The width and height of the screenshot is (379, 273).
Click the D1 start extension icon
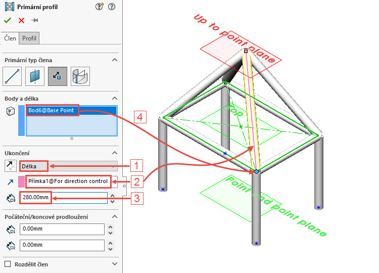point(11,229)
